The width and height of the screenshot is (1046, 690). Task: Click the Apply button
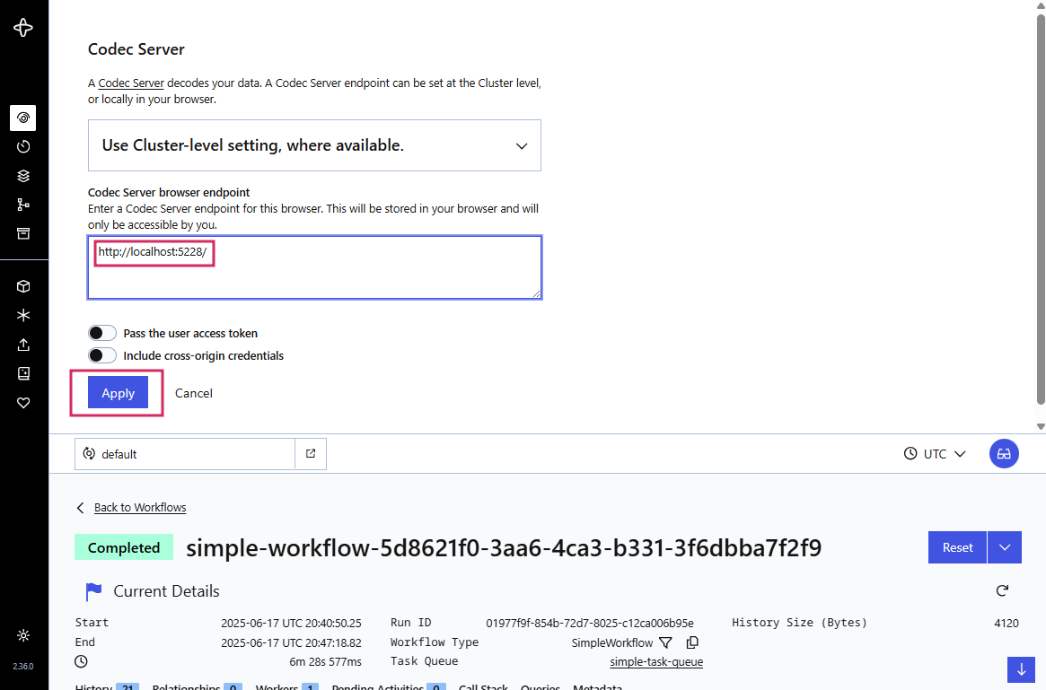pos(117,393)
